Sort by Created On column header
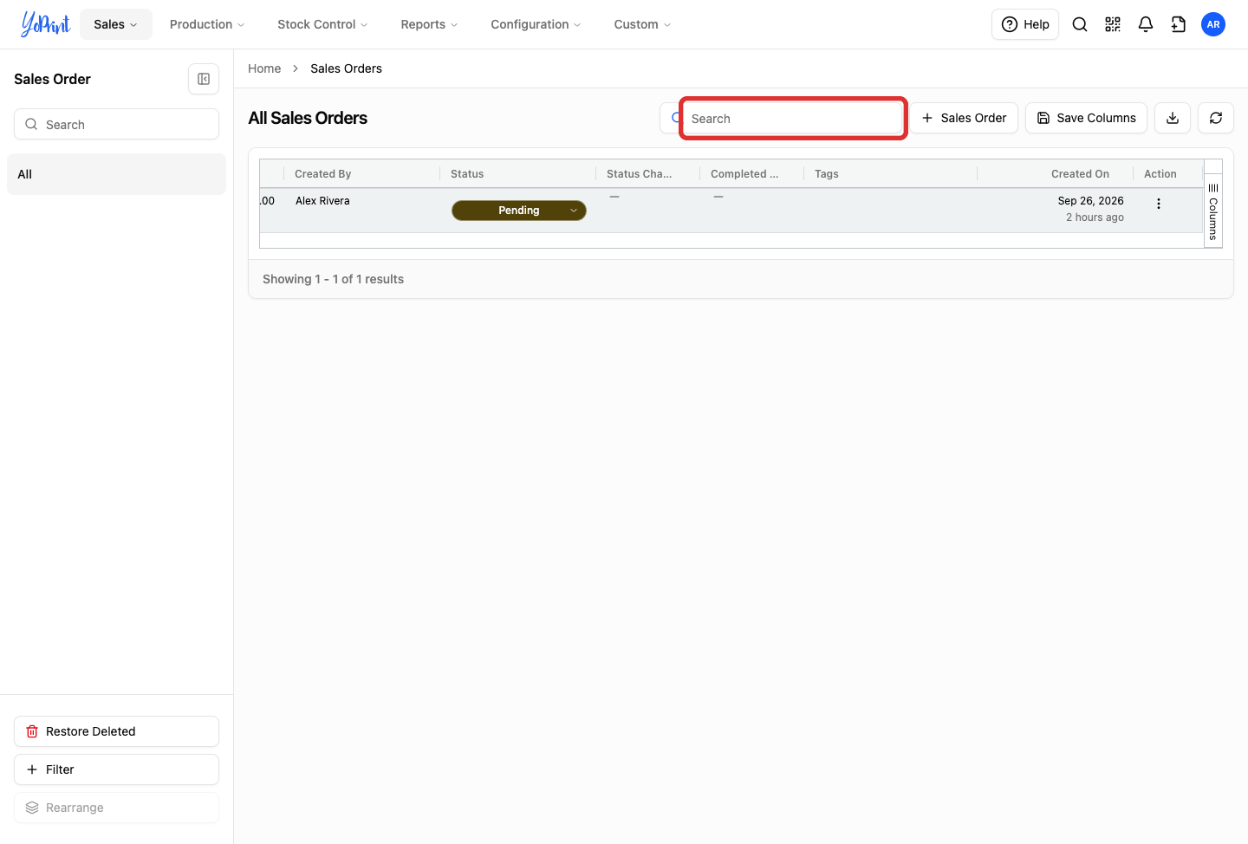Screen dimensions: 1248x844 pyautogui.click(x=1080, y=174)
